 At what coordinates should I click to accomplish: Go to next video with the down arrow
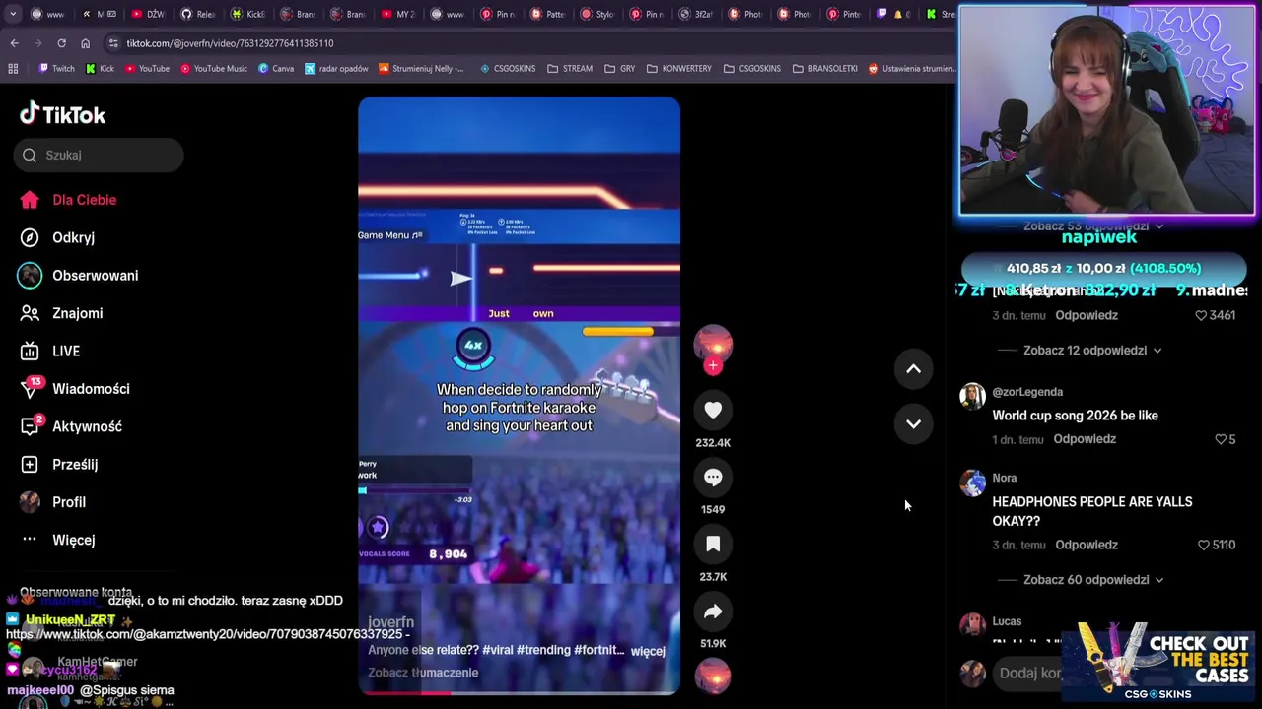pos(913,423)
